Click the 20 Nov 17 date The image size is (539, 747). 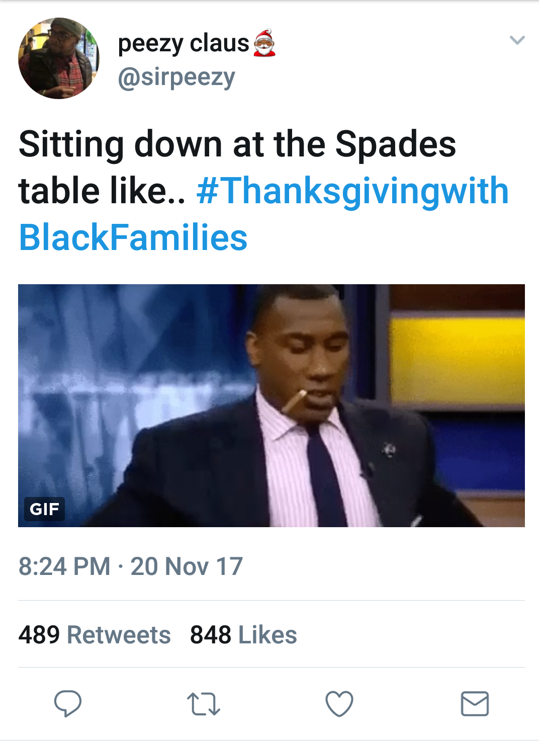click(187, 566)
